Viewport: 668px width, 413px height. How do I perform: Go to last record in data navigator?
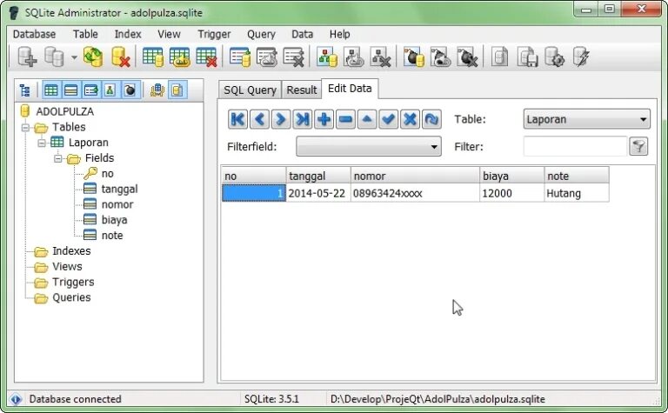[303, 119]
